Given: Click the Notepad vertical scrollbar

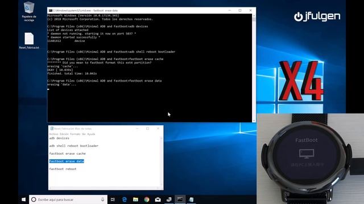Looking at the screenshot, I should (x=162, y=162).
